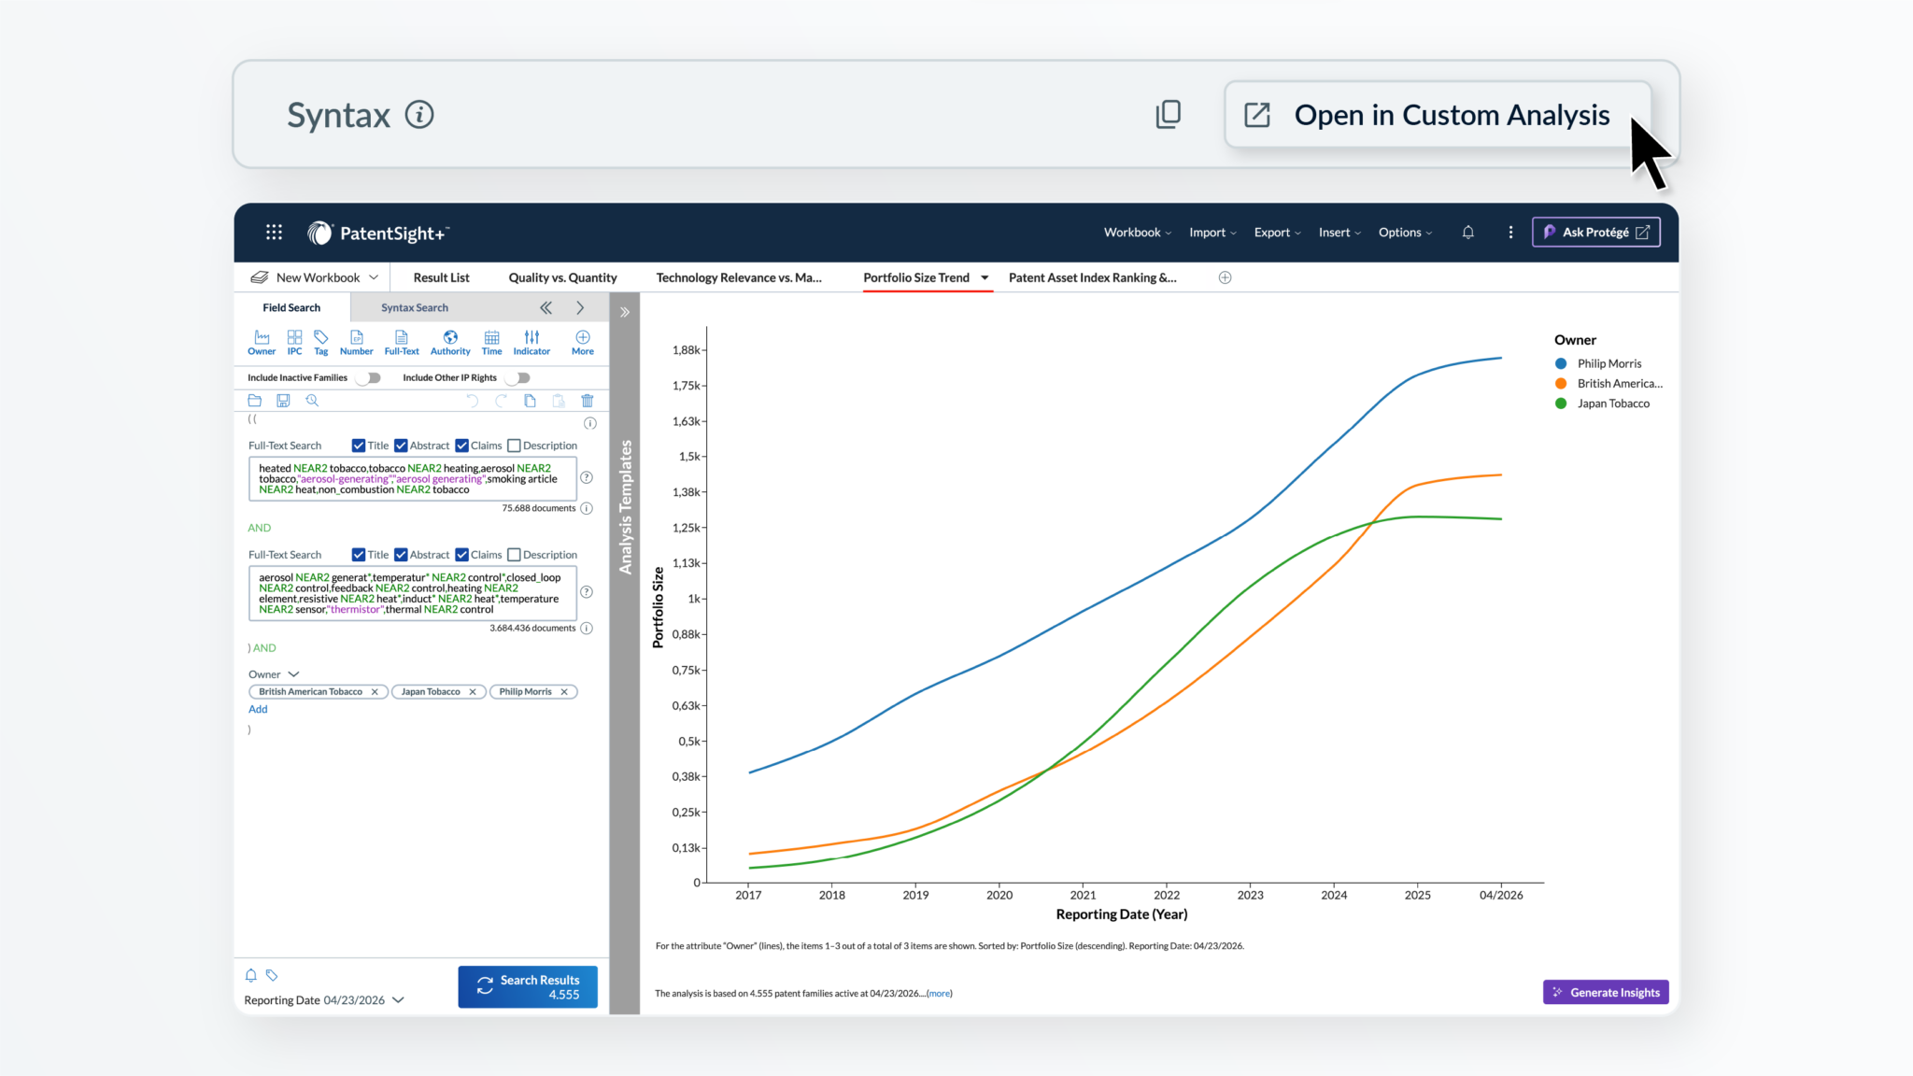
Task: Open Patent Asset Index Ranking tab
Action: click(1092, 277)
